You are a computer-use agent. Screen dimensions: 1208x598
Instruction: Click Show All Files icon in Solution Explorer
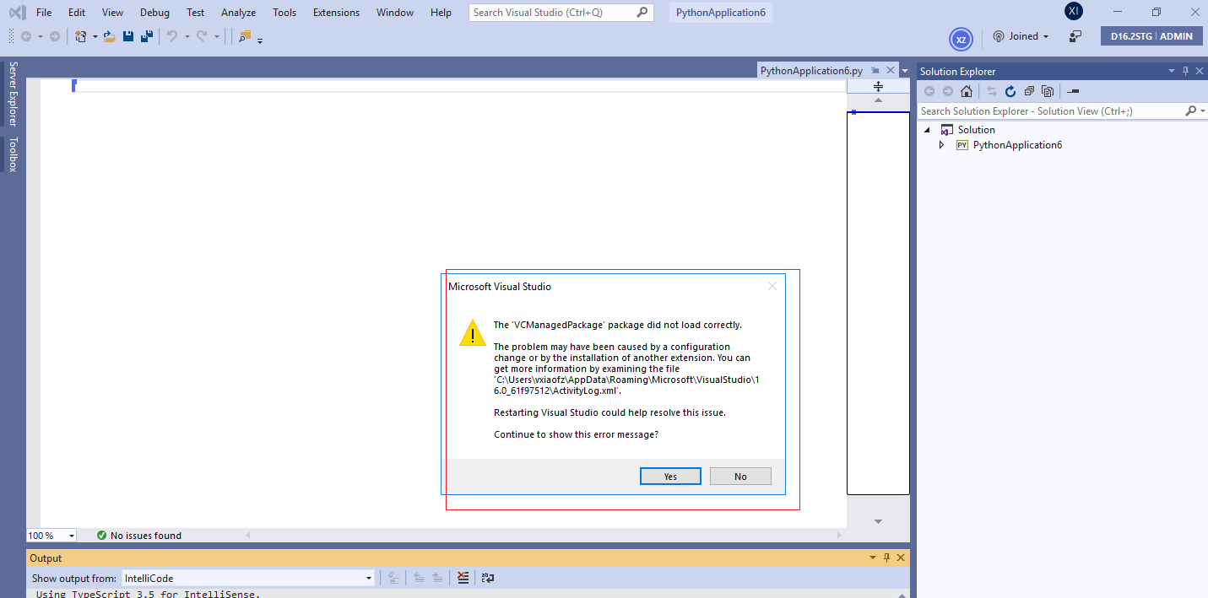point(1048,91)
